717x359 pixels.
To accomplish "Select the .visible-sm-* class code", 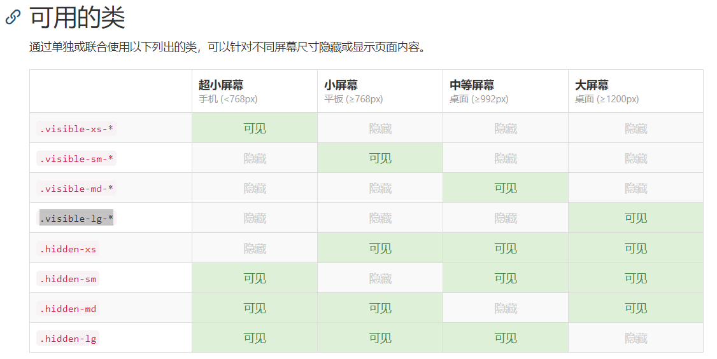I will click(76, 158).
